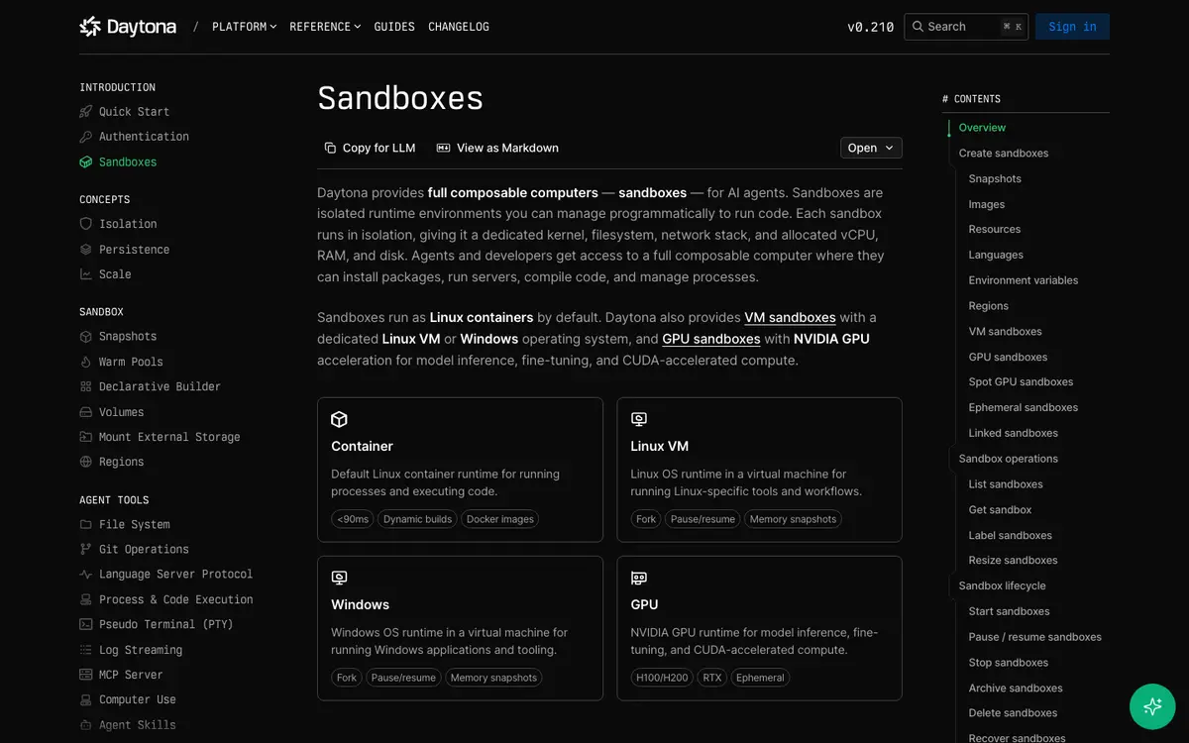Click the Persistence layers icon
The width and height of the screenshot is (1189, 743).
click(x=86, y=250)
